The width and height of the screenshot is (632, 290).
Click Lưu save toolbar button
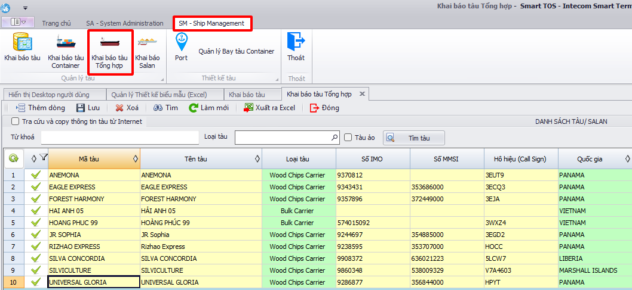pyautogui.click(x=88, y=108)
